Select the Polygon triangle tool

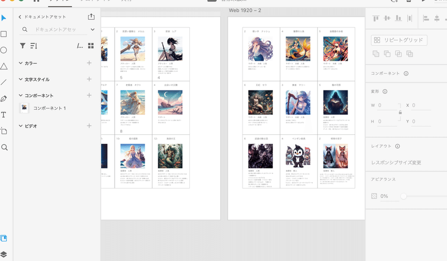coord(4,66)
